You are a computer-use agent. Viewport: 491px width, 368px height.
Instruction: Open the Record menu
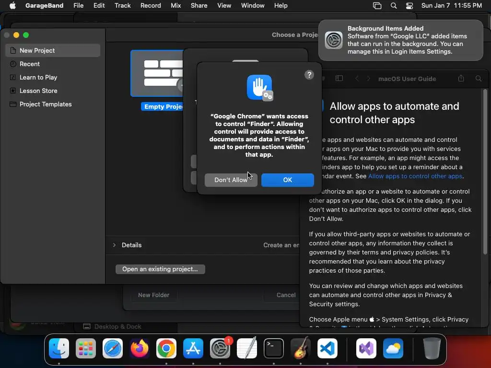151,5
